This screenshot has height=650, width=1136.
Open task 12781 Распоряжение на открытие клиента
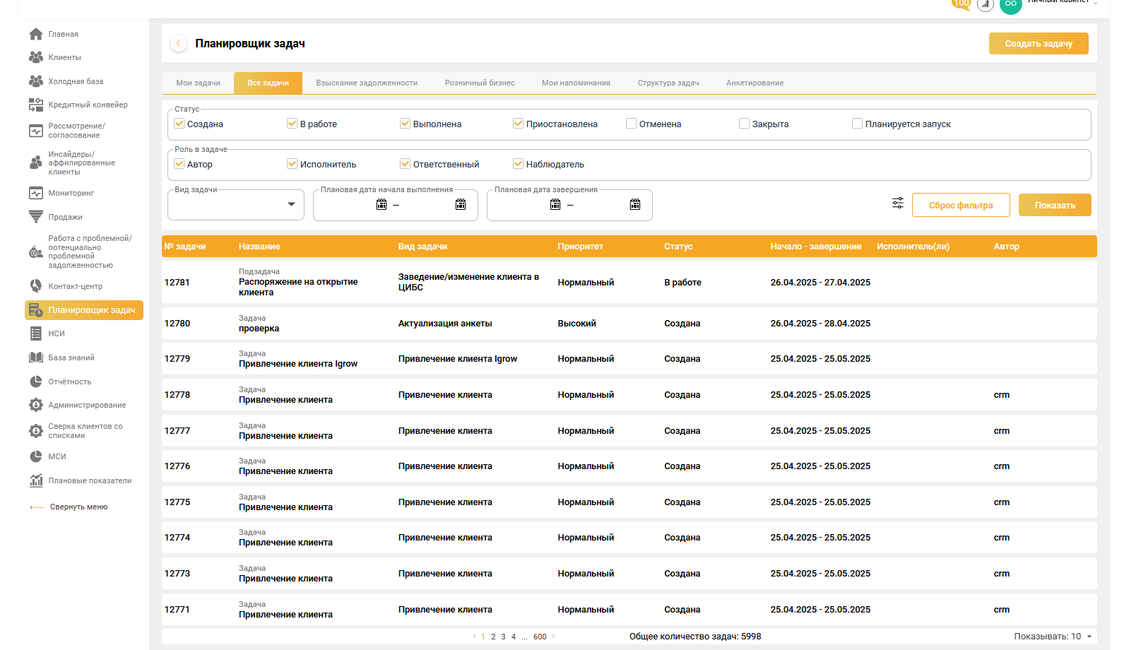(x=629, y=282)
